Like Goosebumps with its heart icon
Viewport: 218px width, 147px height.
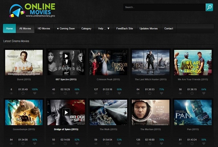pos(35,143)
